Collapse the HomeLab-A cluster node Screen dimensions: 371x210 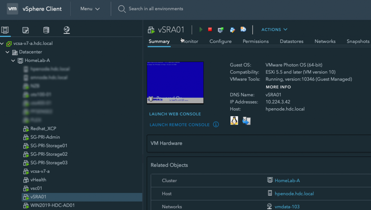(13, 60)
